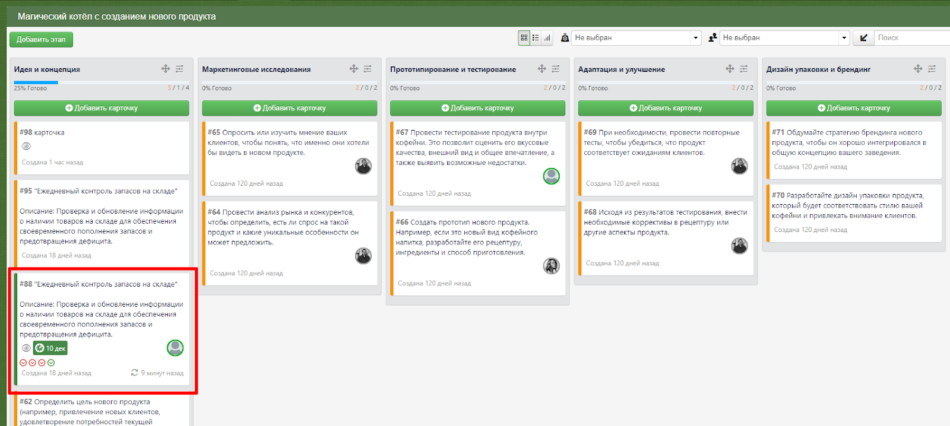Click '25% Готово' label
This screenshot has height=426, width=950.
click(30, 88)
